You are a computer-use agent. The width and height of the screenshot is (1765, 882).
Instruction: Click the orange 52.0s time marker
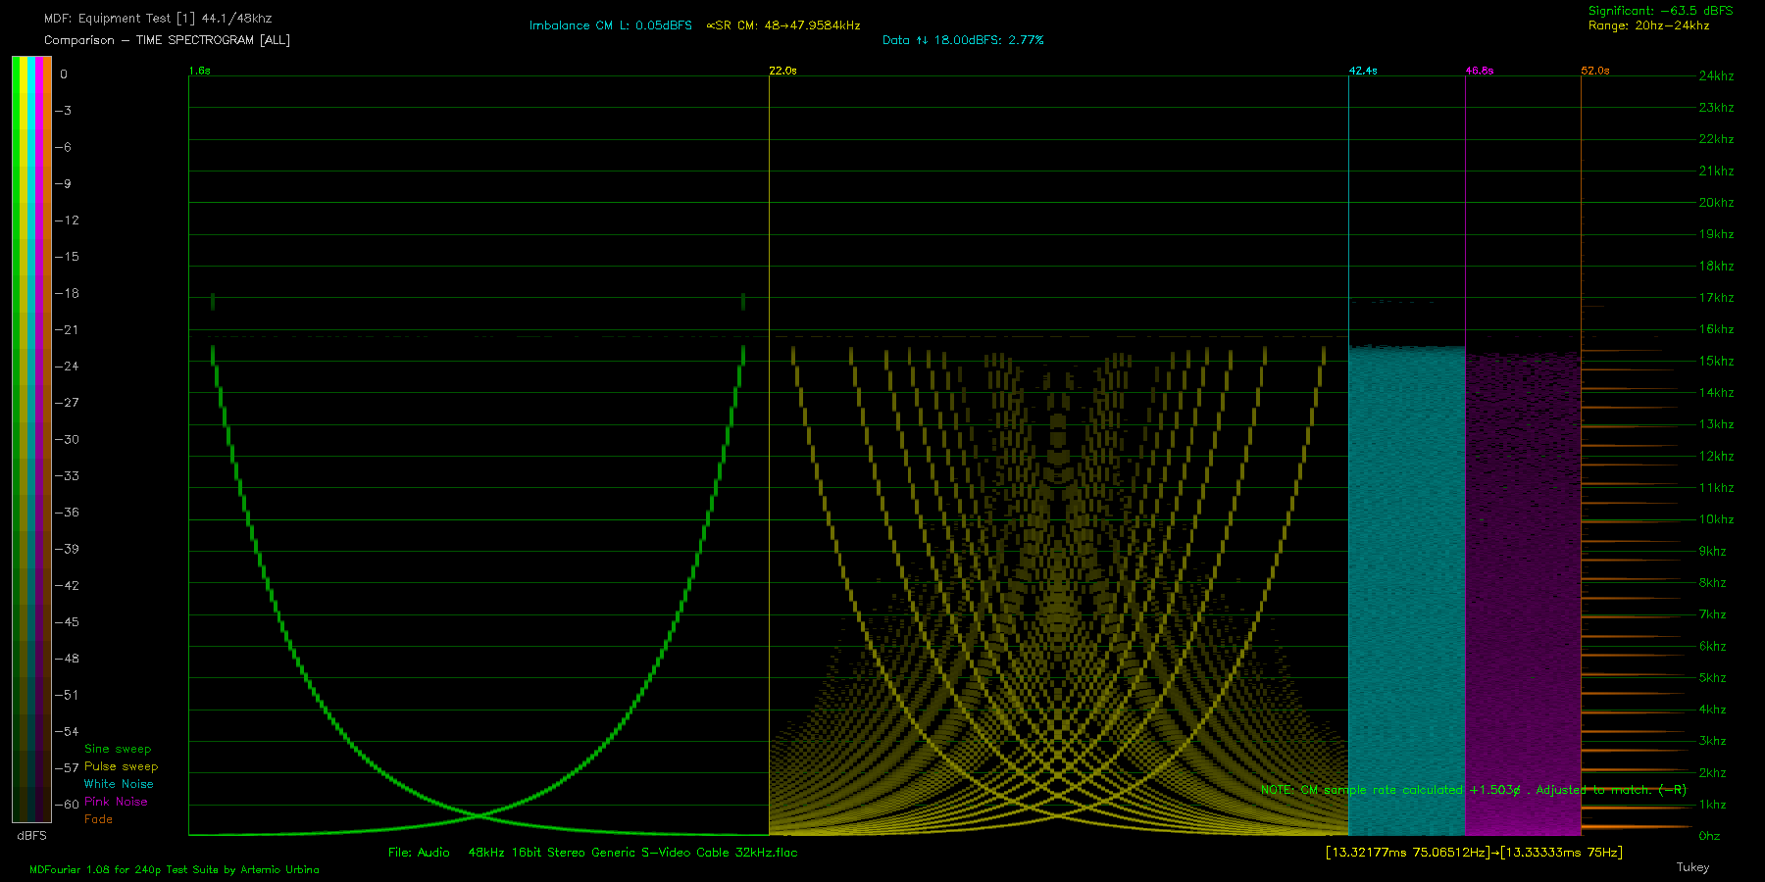tap(1595, 71)
